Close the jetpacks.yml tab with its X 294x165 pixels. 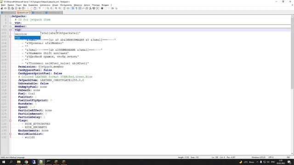coord(30,12)
